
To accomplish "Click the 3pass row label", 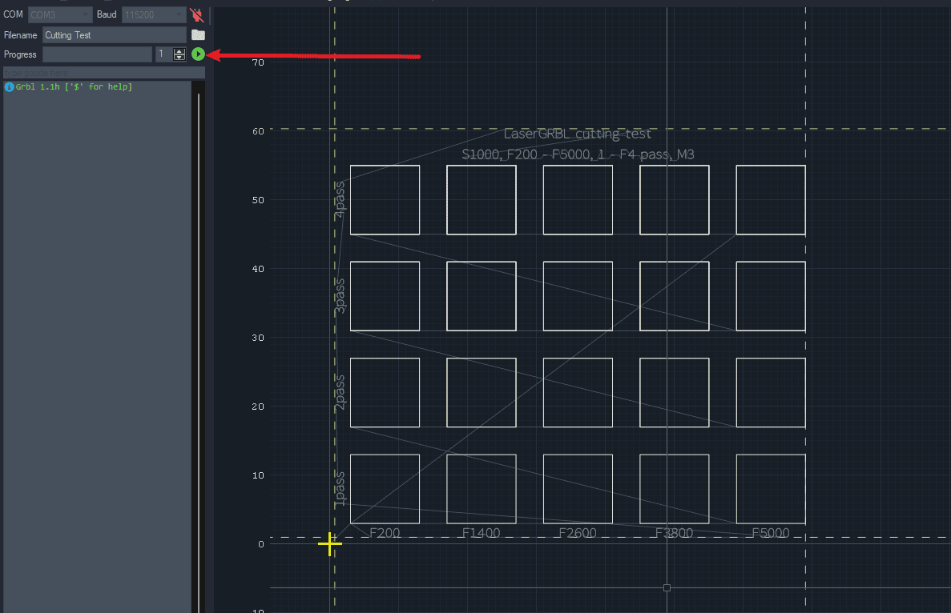I will click(x=341, y=295).
